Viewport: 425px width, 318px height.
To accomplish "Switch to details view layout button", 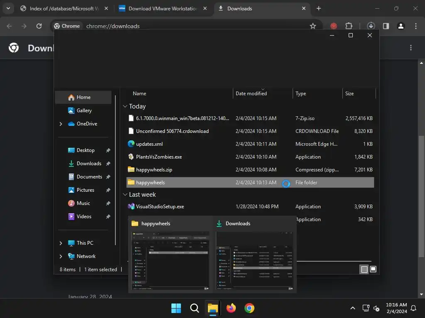I will coord(364,269).
